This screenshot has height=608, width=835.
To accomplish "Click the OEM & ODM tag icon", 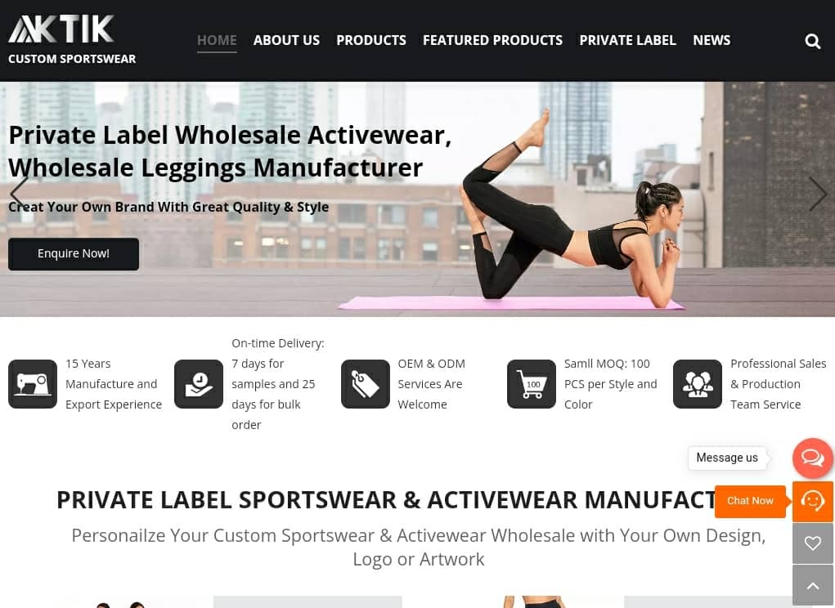I will click(366, 384).
